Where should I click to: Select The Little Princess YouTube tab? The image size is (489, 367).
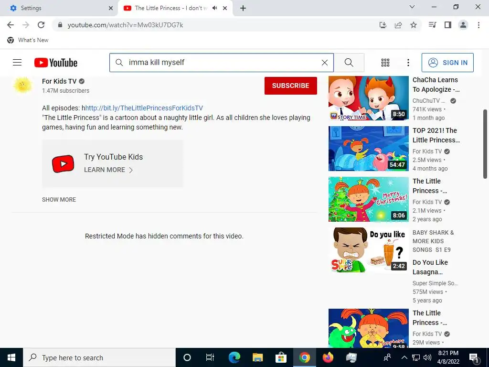[x=171, y=8]
